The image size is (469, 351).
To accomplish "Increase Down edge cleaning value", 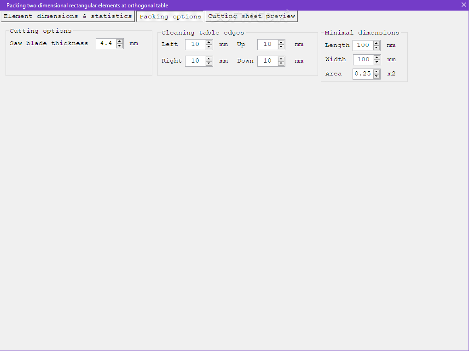I will click(281, 58).
